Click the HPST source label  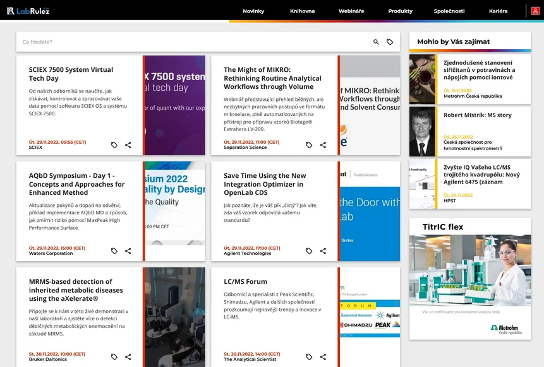pos(450,201)
